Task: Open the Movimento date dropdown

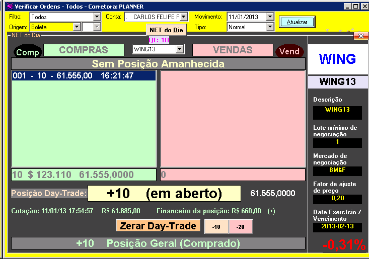Action: tap(270, 17)
